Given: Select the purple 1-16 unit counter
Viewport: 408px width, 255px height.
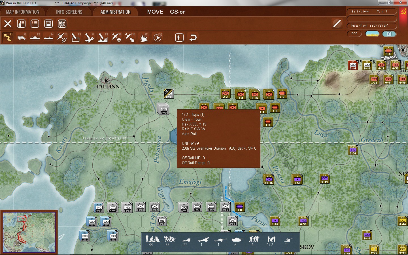Looking at the screenshot, I should (275, 221).
